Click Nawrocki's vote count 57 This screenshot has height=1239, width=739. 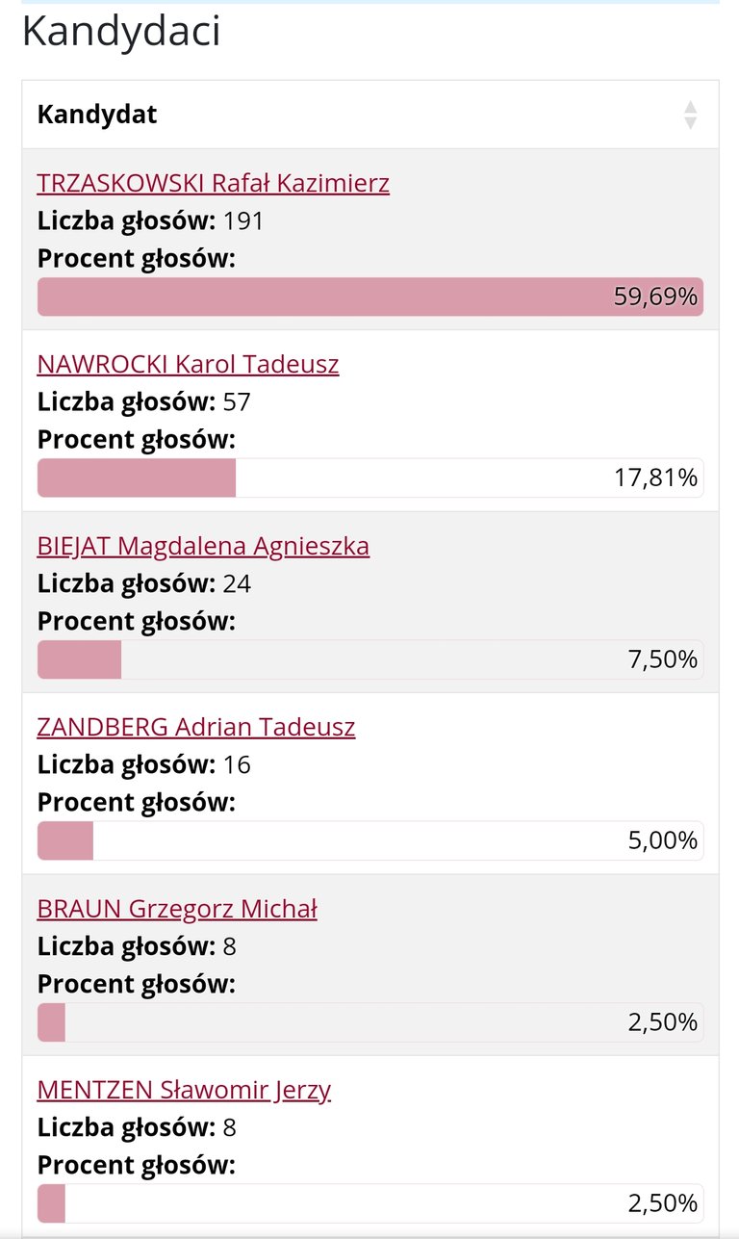click(x=237, y=402)
